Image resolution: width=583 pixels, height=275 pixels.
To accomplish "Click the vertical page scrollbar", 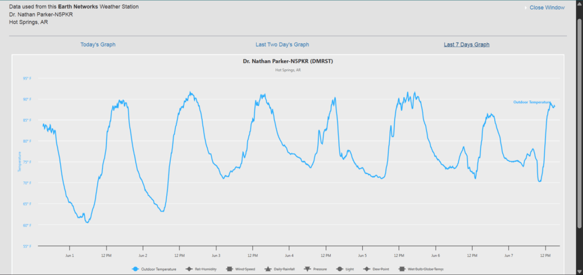I will coord(579,114).
